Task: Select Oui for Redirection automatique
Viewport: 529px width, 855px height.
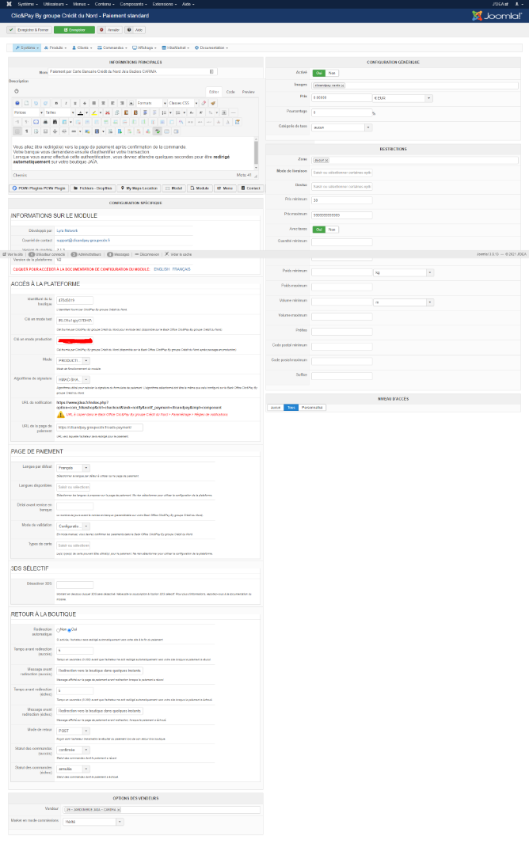Action: (69, 630)
